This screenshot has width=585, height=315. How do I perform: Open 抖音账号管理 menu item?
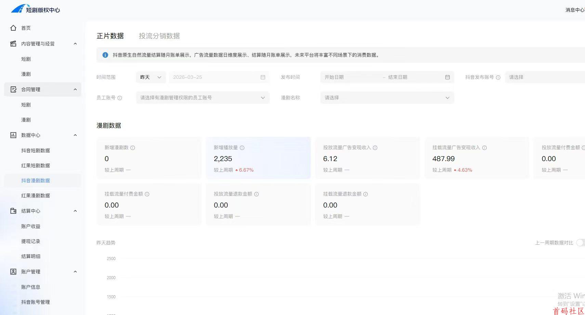point(36,302)
